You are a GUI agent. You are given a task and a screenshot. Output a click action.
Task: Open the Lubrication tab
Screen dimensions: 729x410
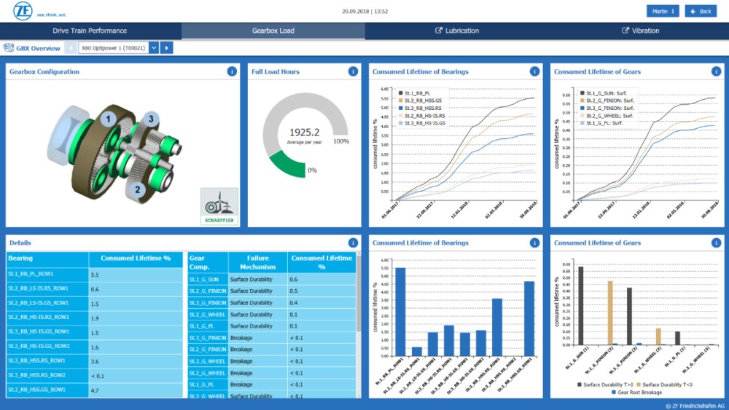[x=457, y=31]
